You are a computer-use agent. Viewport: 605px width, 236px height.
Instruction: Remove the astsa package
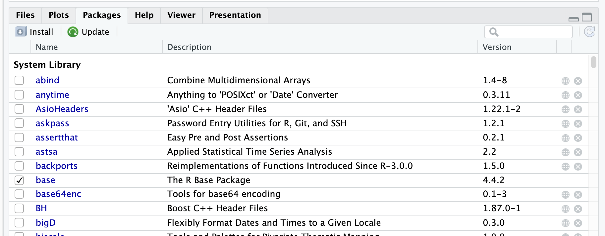[578, 152]
